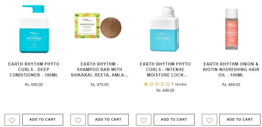Open Phyto Curls Intense Moisture Lock title
The image size is (262, 127).
coord(165,69)
